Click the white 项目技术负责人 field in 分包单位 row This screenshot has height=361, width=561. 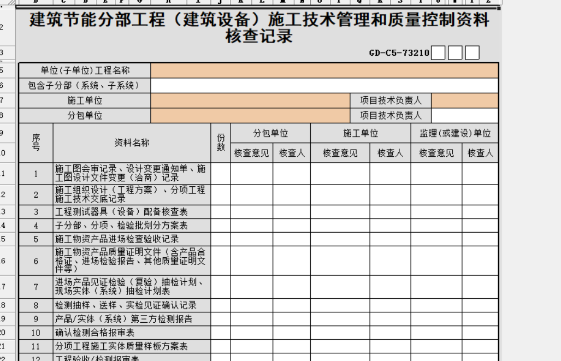[x=465, y=116]
